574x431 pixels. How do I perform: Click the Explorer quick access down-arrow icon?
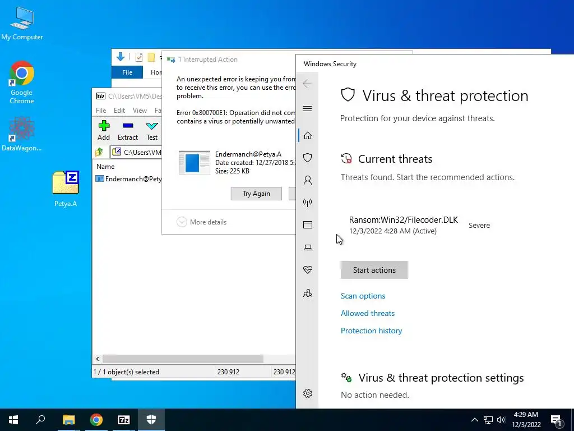pyautogui.click(x=120, y=57)
